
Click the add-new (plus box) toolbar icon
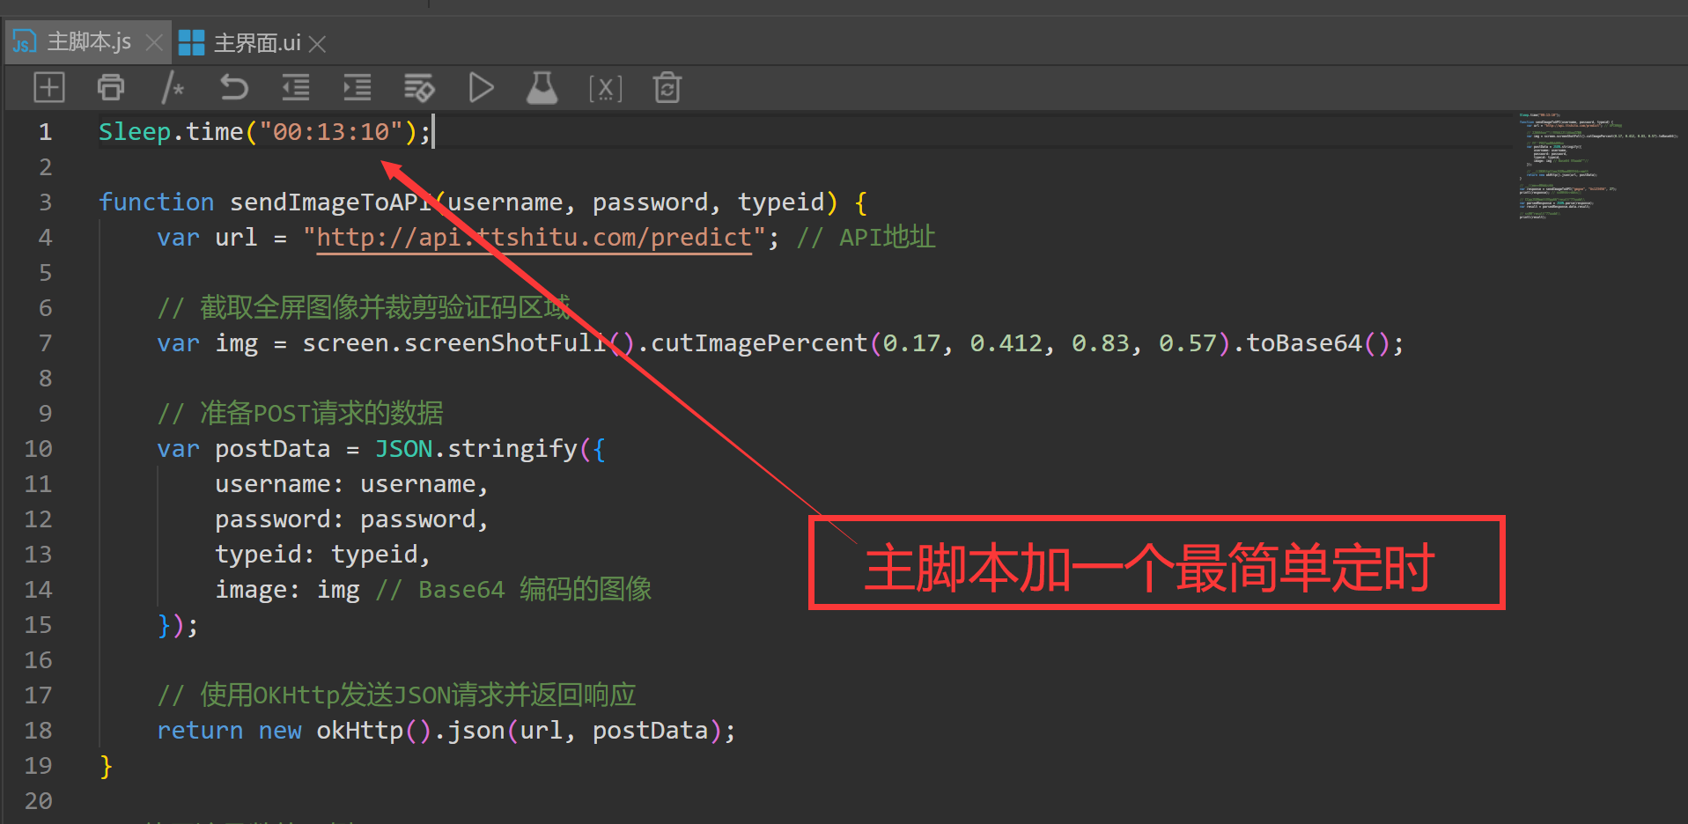tap(49, 87)
